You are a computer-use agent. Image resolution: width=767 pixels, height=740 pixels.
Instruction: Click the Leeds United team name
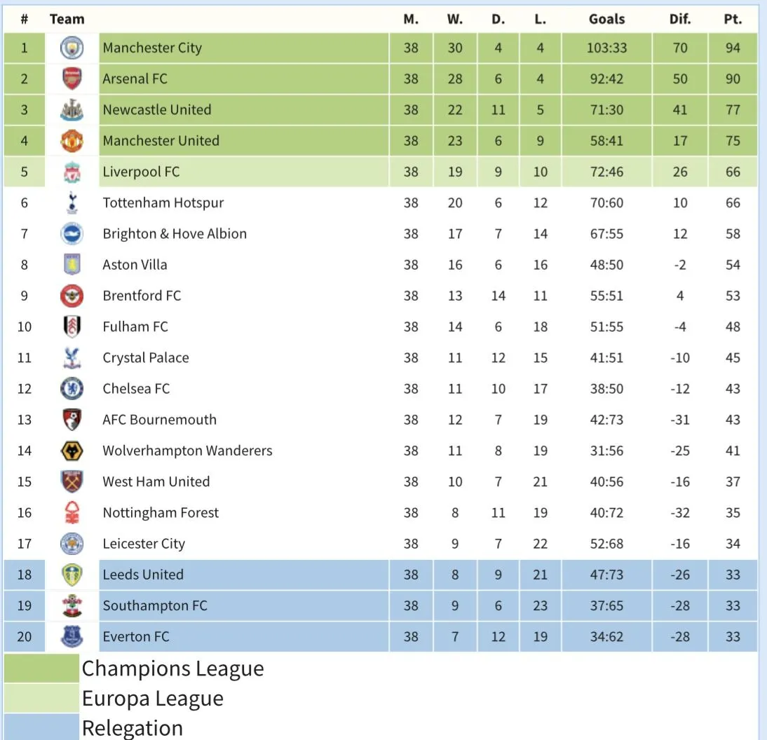point(143,575)
